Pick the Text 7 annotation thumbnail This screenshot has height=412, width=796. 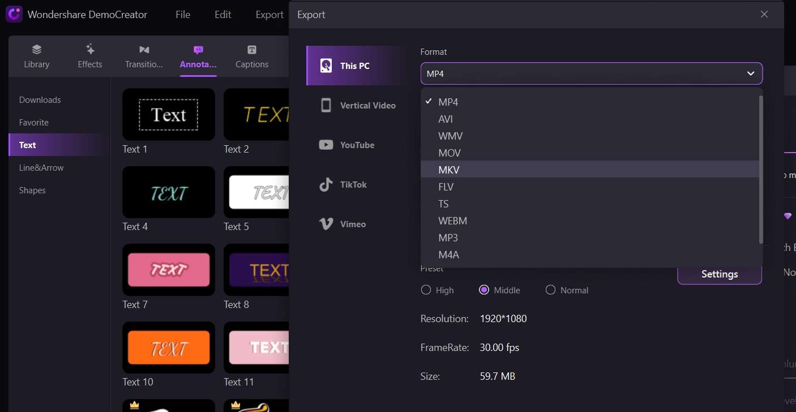pos(169,270)
